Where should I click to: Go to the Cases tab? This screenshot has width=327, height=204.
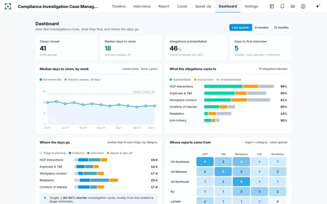[182, 6]
